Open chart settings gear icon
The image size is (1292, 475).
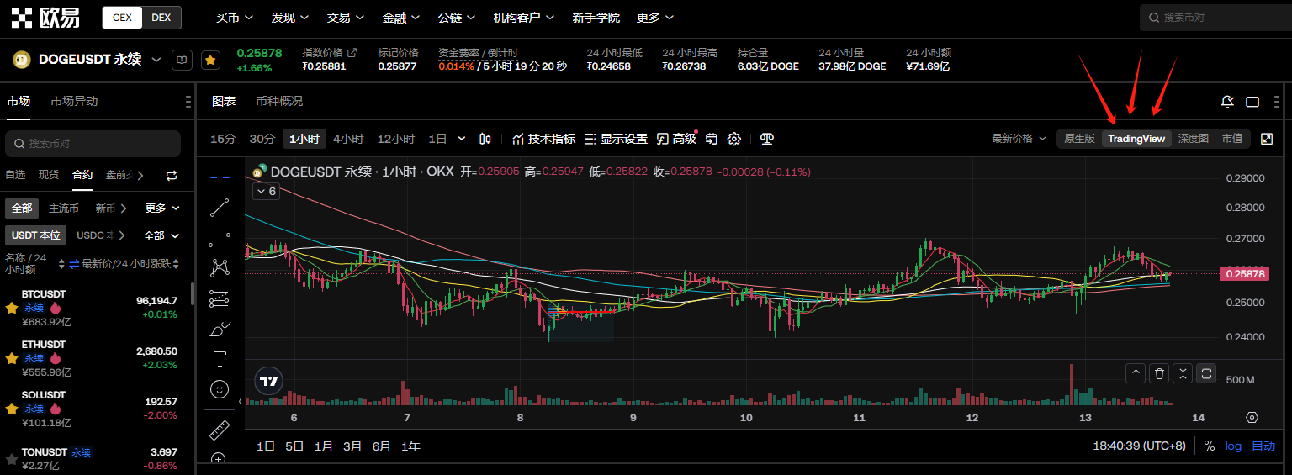pos(734,139)
